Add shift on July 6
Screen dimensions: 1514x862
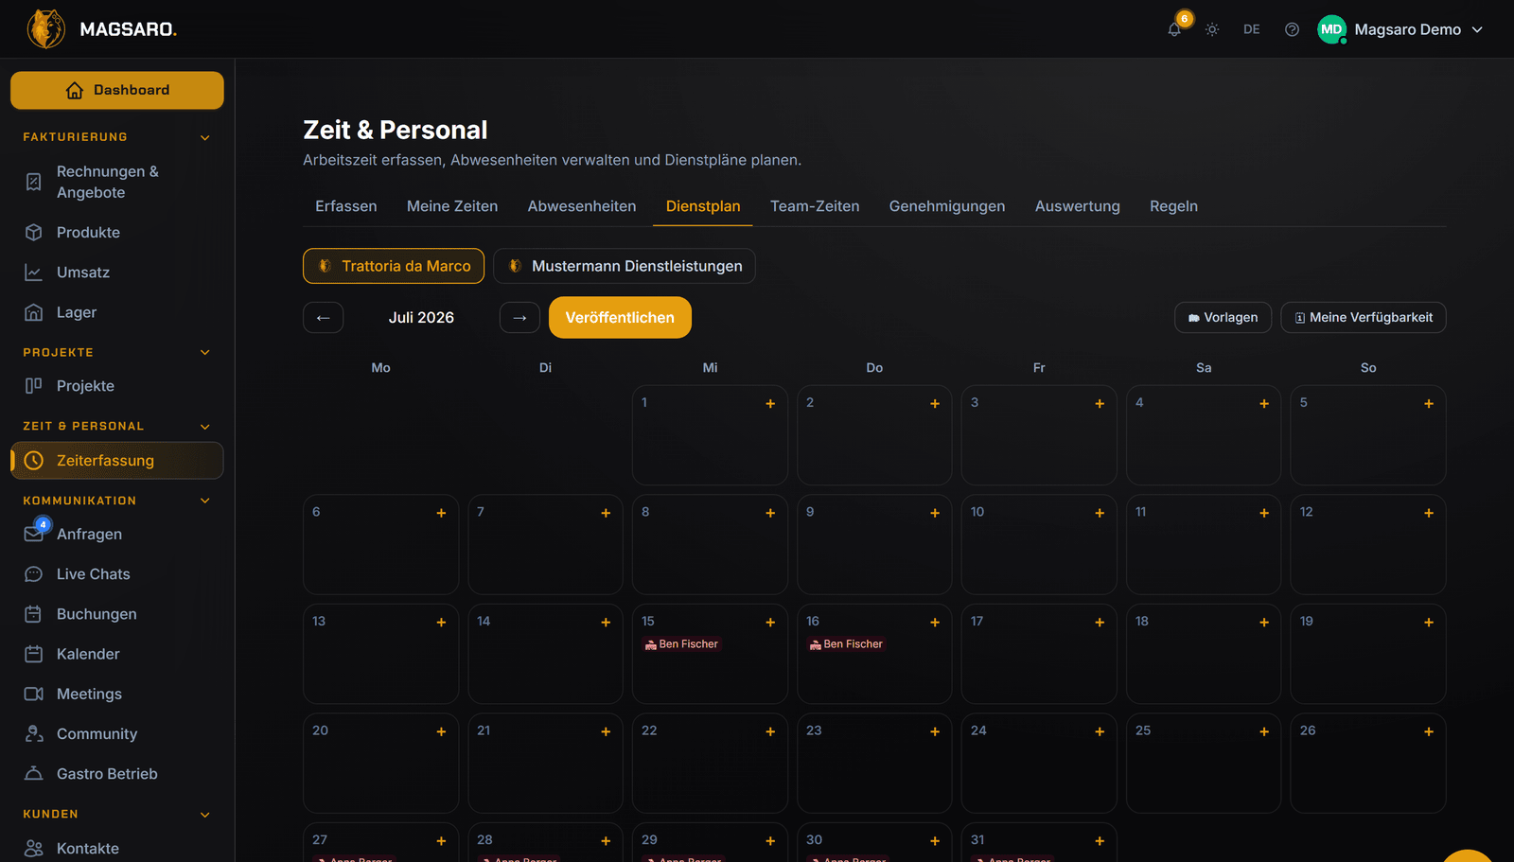click(441, 513)
